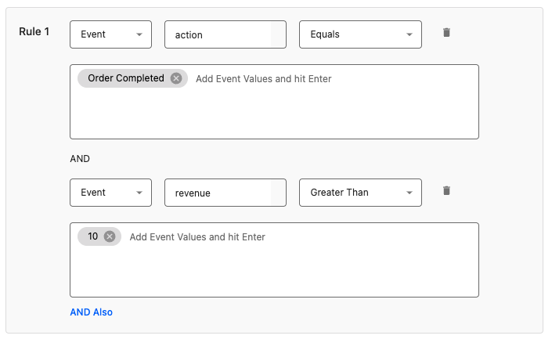Delete the revenue greater than condition row
Image resolution: width=552 pixels, height=339 pixels.
(446, 191)
